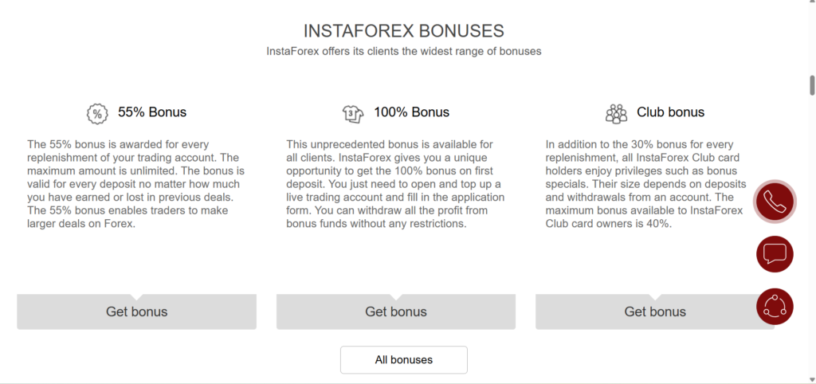Click the scrollbar track below the thumb
Image resolution: width=816 pixels, height=384 pixels.
click(x=812, y=239)
